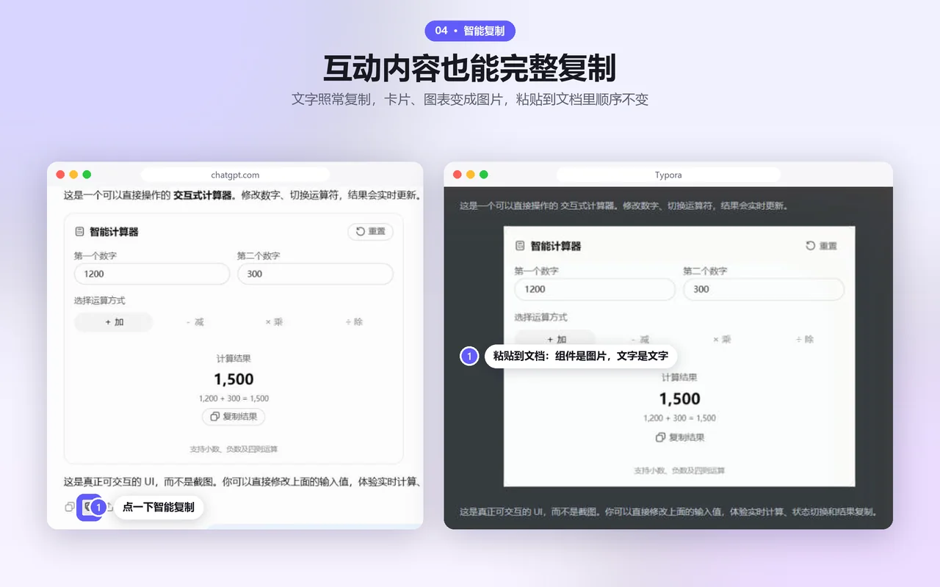Click the subtitle starting with 文字照常复制

[x=470, y=99]
